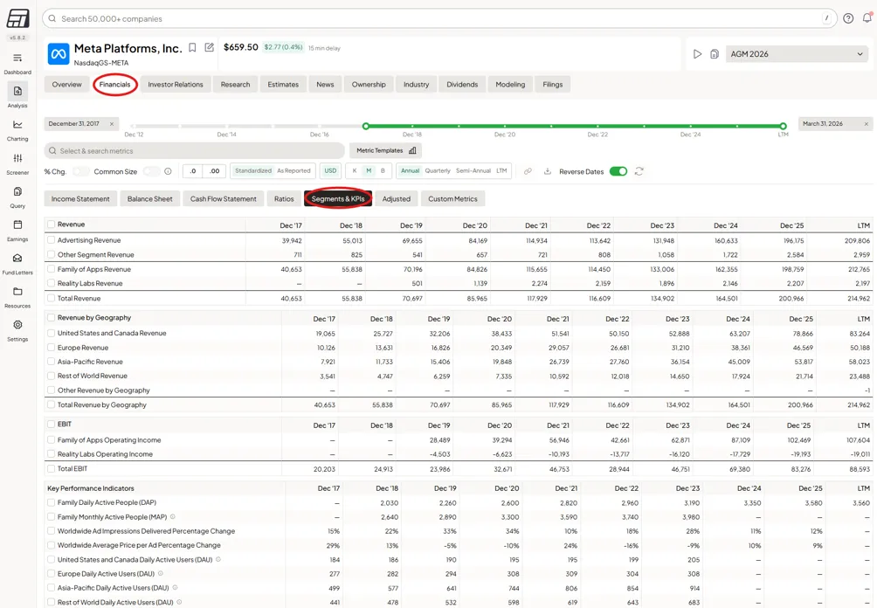Open the Custom Metrics tab
The height and width of the screenshot is (608, 877).
(x=452, y=198)
